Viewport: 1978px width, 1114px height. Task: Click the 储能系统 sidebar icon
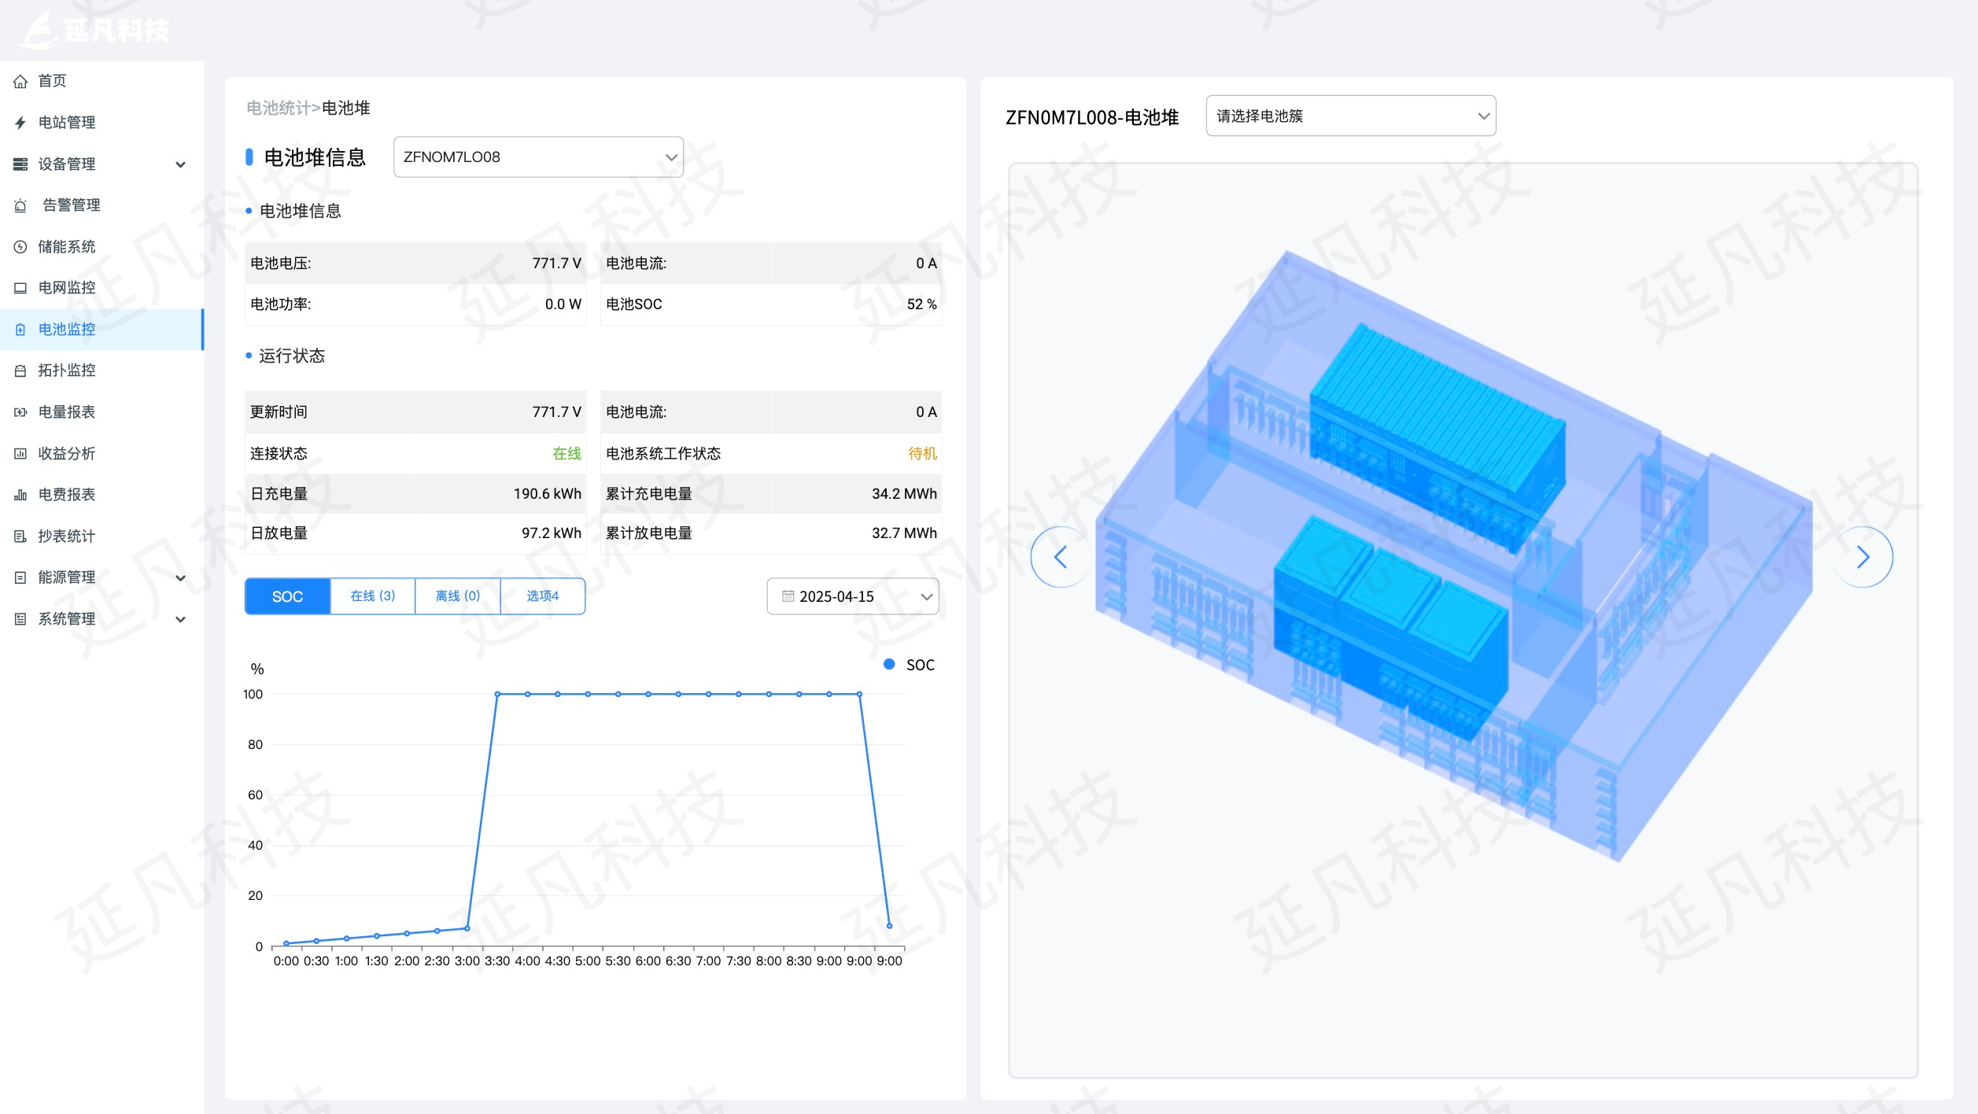pos(20,247)
